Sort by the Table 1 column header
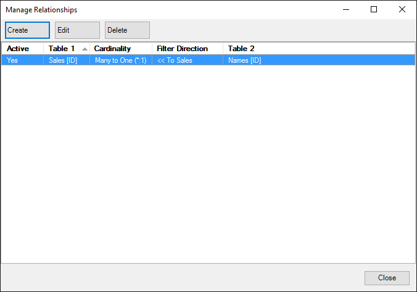 [67, 49]
